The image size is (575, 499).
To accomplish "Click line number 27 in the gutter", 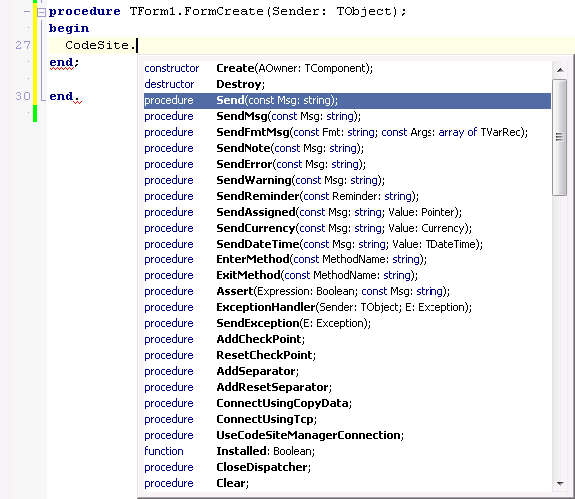I will click(x=23, y=45).
